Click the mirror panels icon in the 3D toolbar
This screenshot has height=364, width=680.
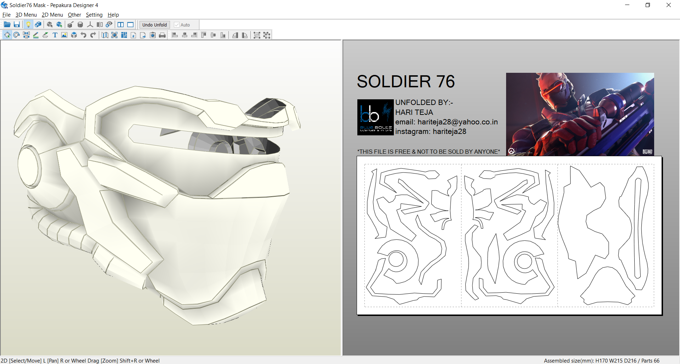click(100, 25)
